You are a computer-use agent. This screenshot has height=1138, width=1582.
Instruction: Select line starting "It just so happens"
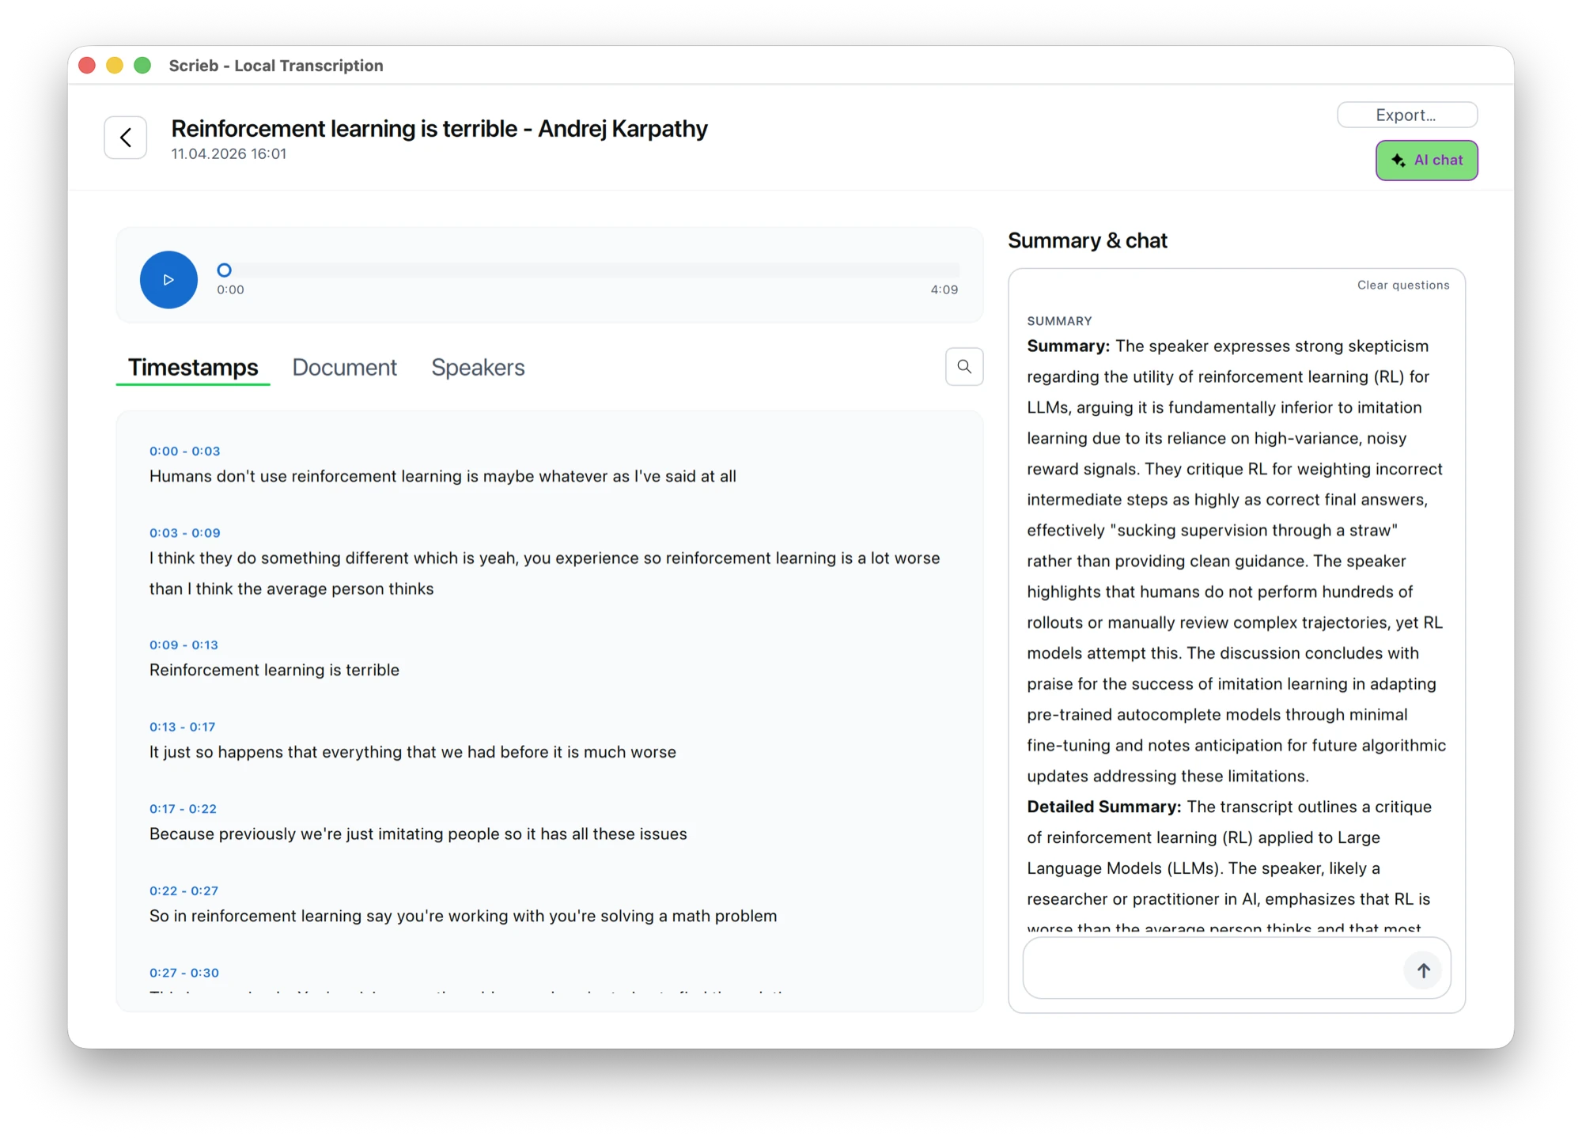pyautogui.click(x=413, y=752)
